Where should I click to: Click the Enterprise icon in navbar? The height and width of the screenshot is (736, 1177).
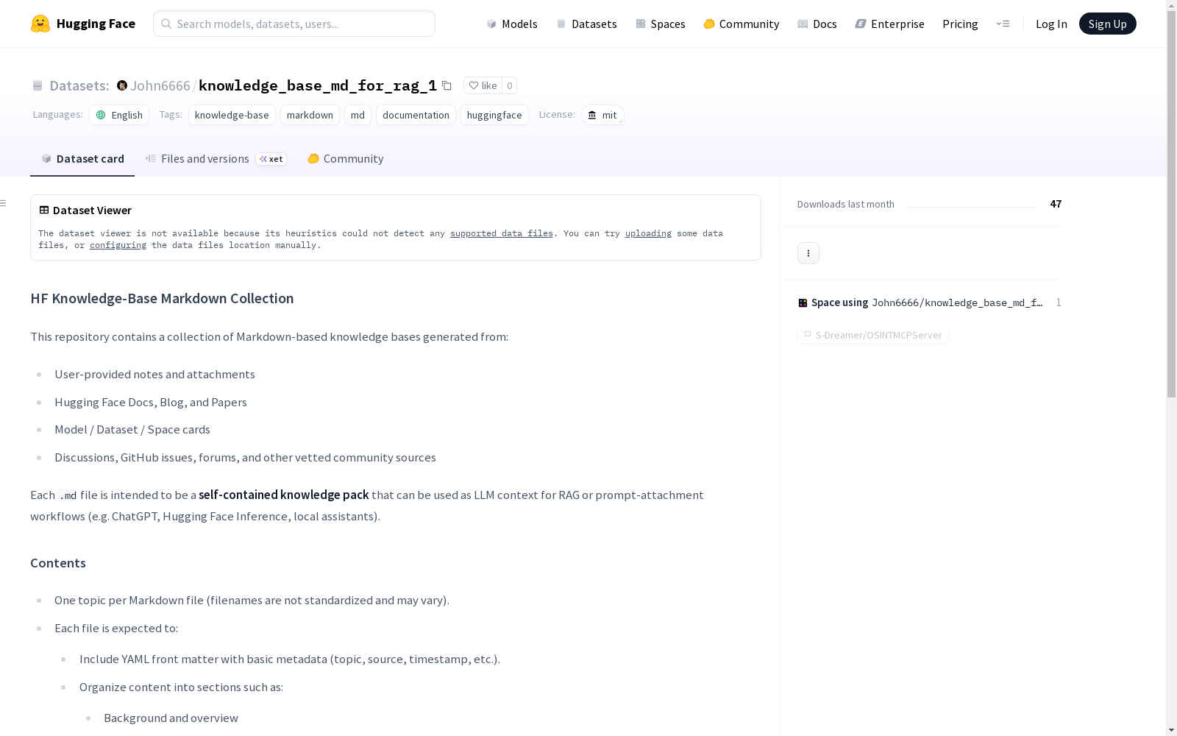tap(861, 24)
